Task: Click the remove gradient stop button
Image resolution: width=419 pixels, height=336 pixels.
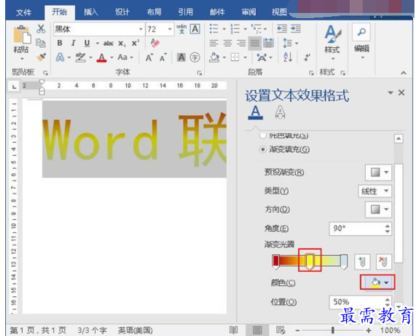Action: tap(384, 262)
